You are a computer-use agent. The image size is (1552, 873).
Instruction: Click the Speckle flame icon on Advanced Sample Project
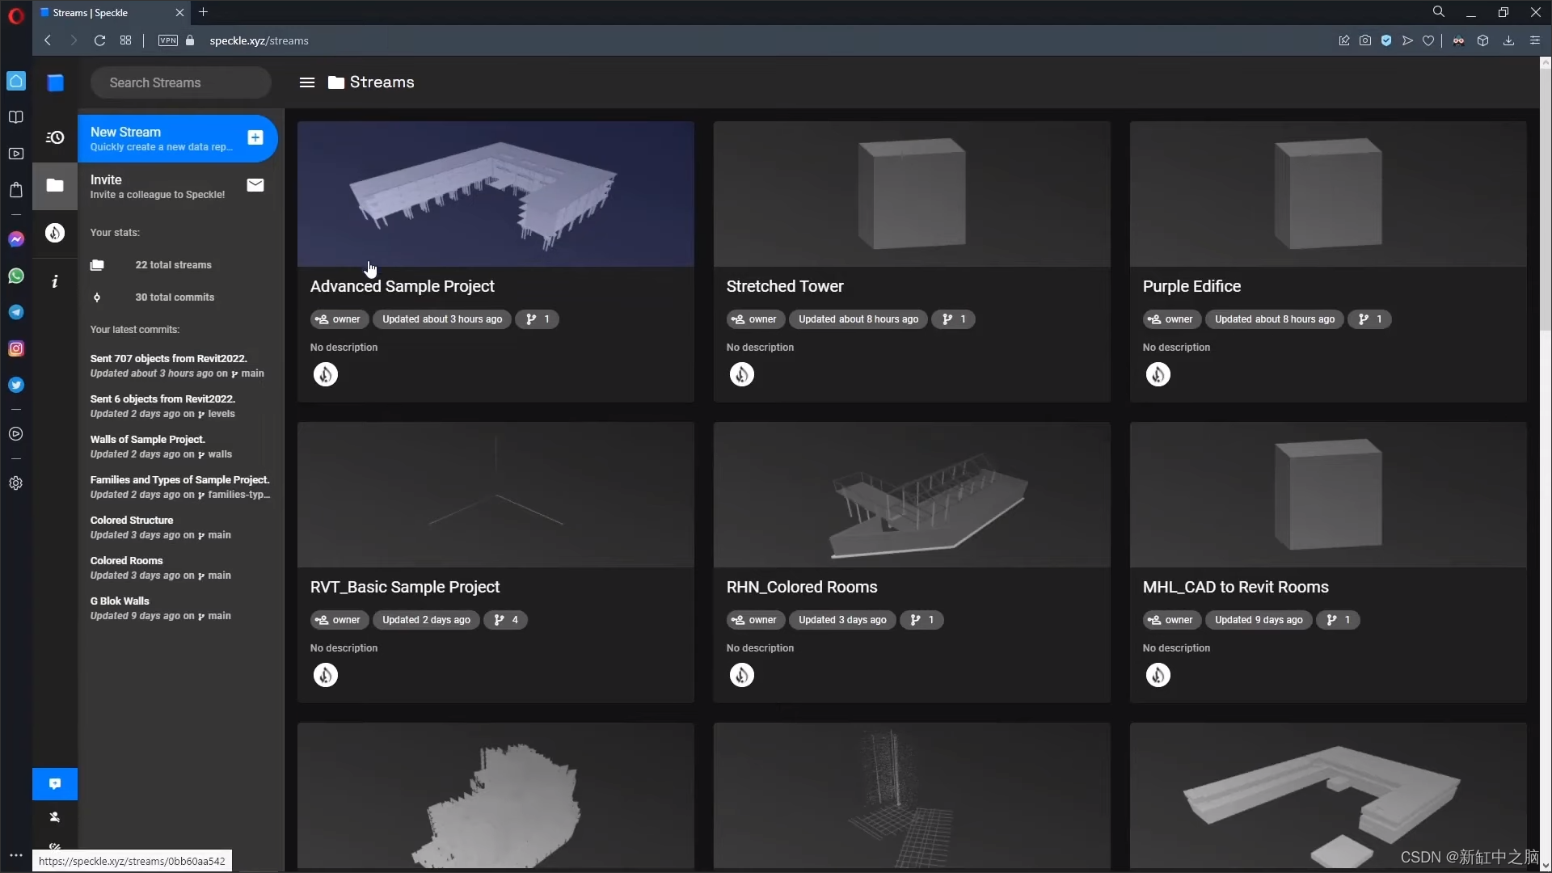pos(325,374)
